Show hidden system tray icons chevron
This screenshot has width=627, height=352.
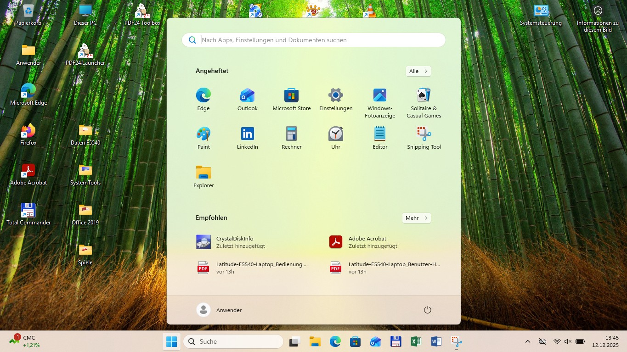[x=528, y=341]
